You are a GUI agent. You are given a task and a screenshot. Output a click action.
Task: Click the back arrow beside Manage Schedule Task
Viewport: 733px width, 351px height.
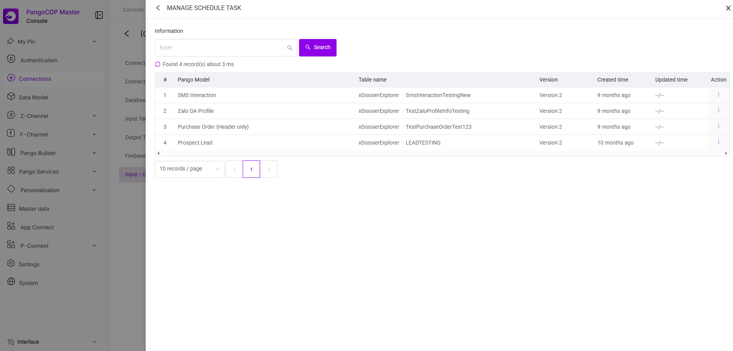click(x=158, y=8)
